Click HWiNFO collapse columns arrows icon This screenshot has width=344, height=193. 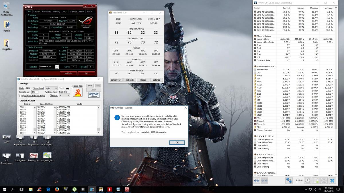pyautogui.click(x=264, y=180)
